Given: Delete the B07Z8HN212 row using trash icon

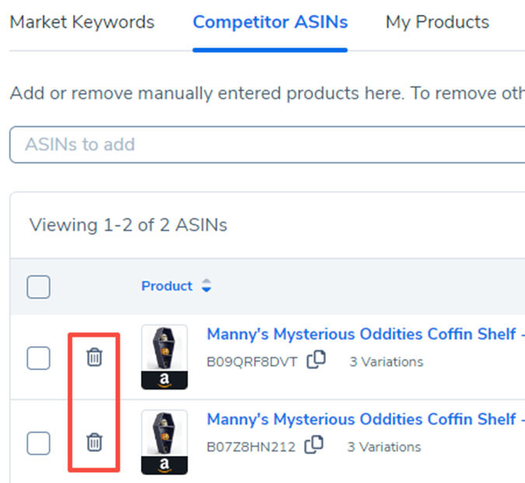Looking at the screenshot, I should (94, 443).
